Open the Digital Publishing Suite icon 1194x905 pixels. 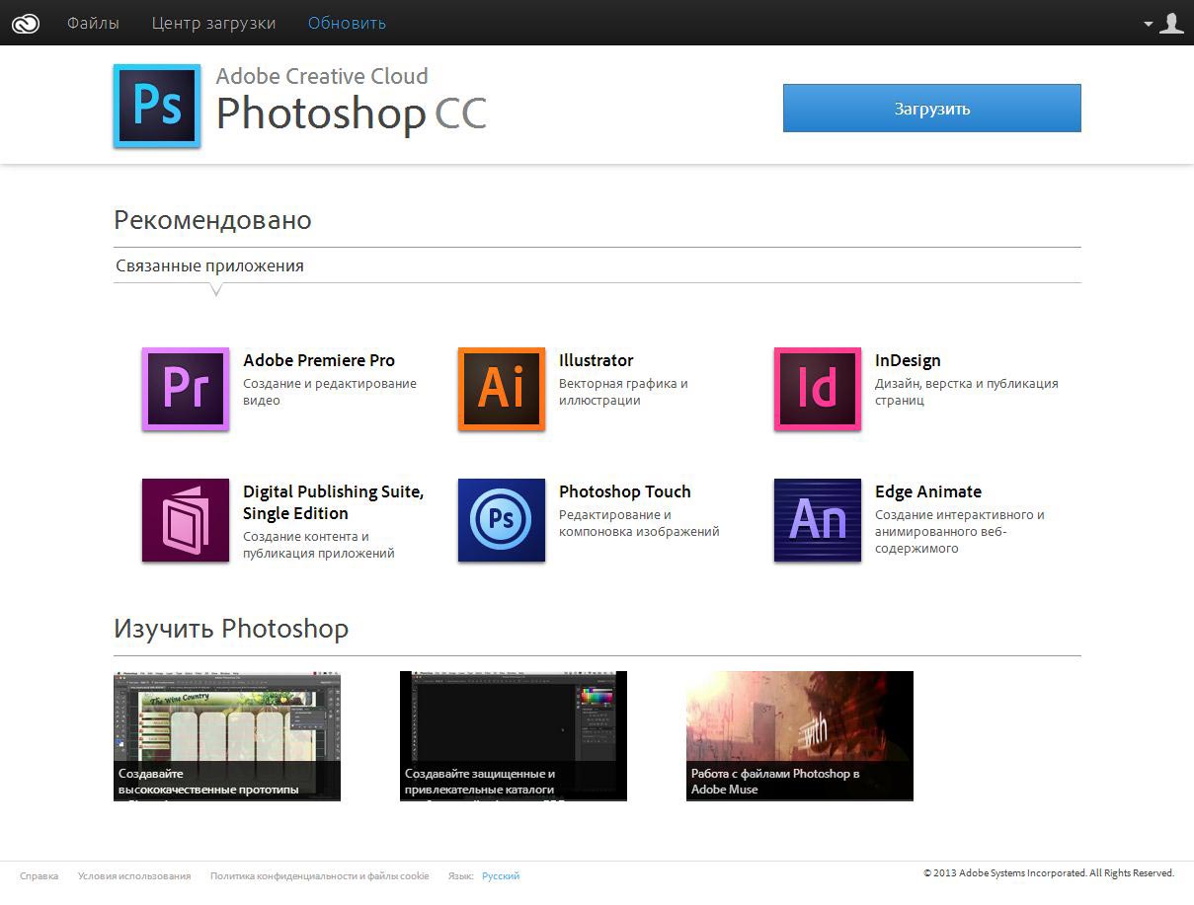pos(186,520)
